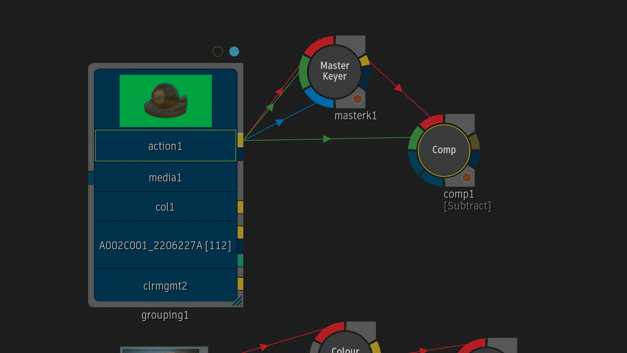627x353 pixels.
Task: Click the dark blue input tab left of media1
Action: [91, 178]
